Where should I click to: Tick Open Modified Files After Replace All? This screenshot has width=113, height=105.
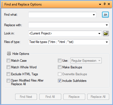click(8, 81)
